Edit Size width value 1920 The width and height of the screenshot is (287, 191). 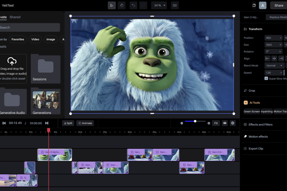(x=273, y=45)
